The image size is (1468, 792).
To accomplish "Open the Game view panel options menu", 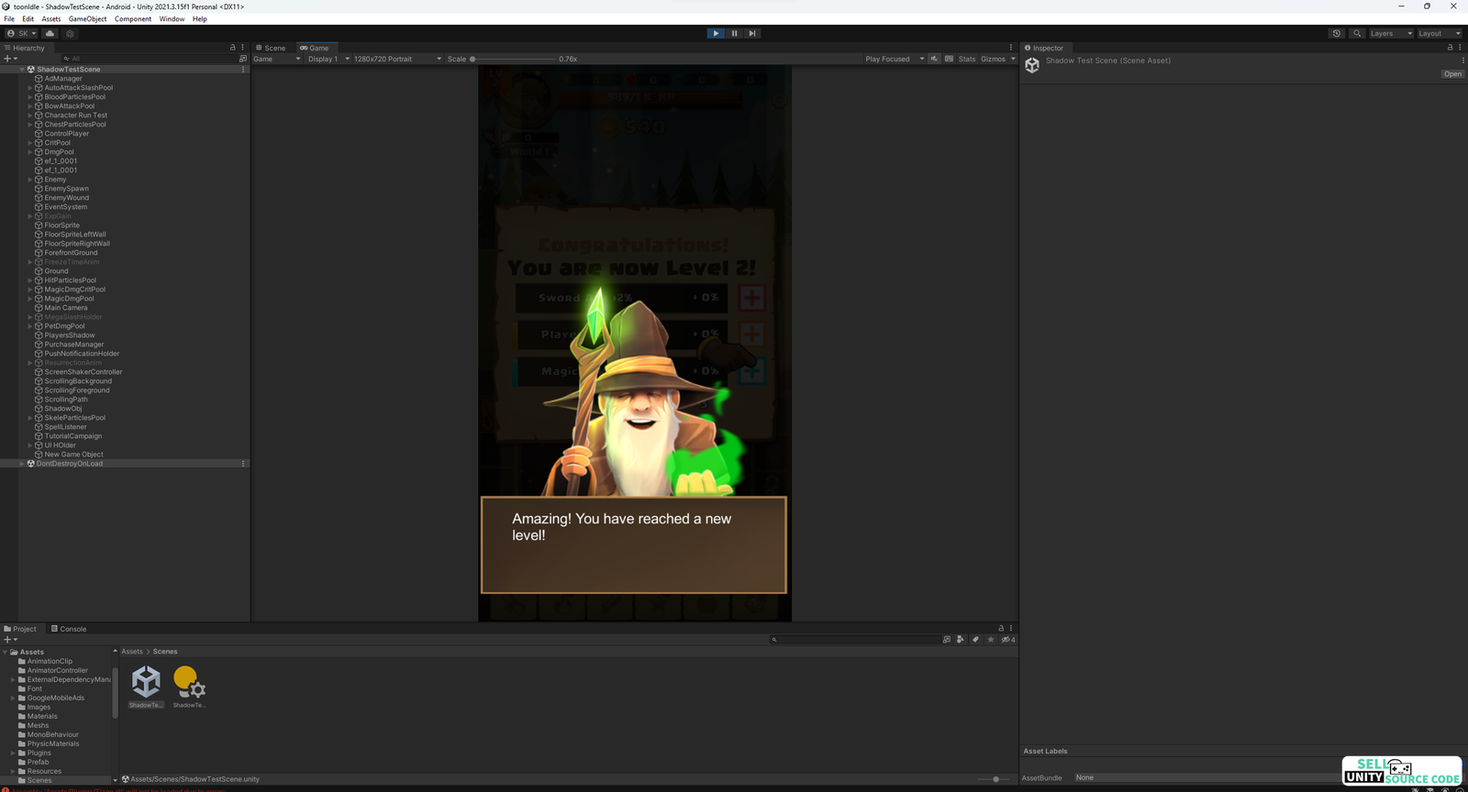I will 1011,48.
